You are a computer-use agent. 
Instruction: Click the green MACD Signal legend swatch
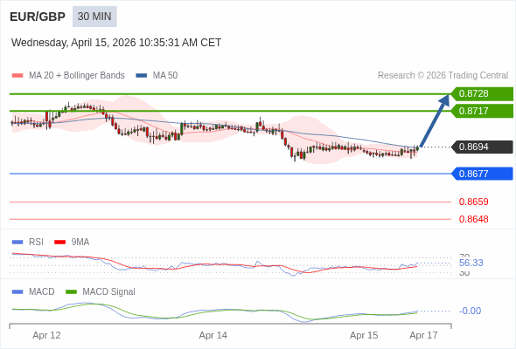pos(71,292)
